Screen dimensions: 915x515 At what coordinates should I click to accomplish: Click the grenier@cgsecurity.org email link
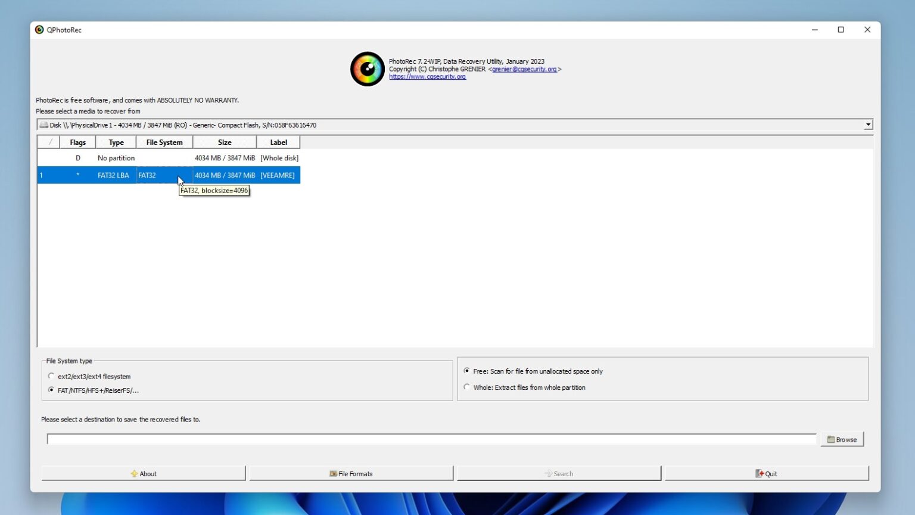pyautogui.click(x=524, y=69)
